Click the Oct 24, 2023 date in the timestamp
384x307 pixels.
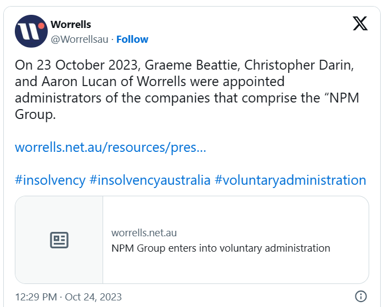[x=93, y=297]
